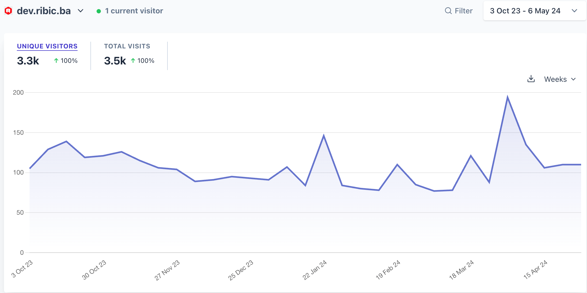The height and width of the screenshot is (293, 587).
Task: Click the green current visitor dot
Action: 99,11
